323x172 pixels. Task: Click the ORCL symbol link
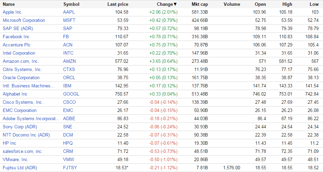point(69,77)
